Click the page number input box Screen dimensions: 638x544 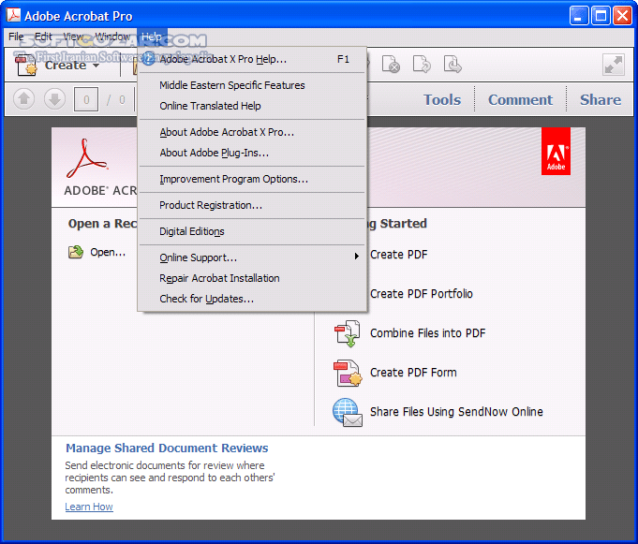pos(86,99)
